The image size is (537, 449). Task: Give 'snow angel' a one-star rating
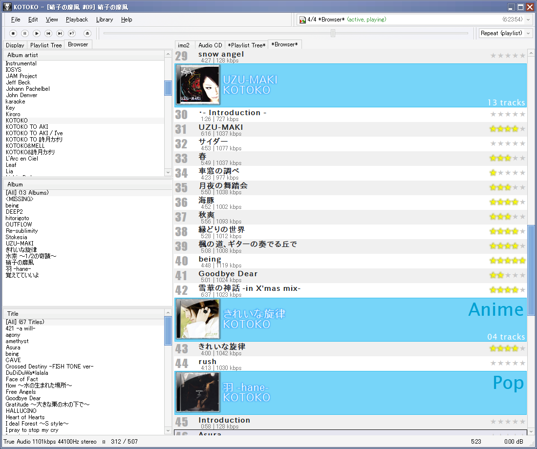pos(494,56)
